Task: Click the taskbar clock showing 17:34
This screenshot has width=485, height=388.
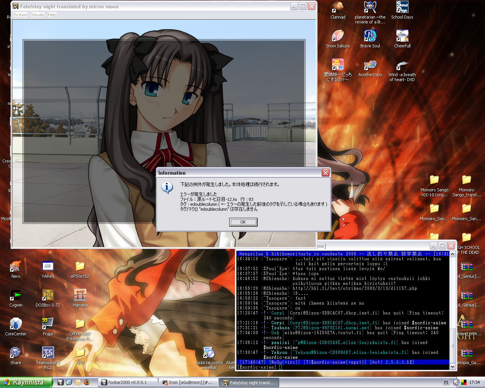Action: point(474,383)
